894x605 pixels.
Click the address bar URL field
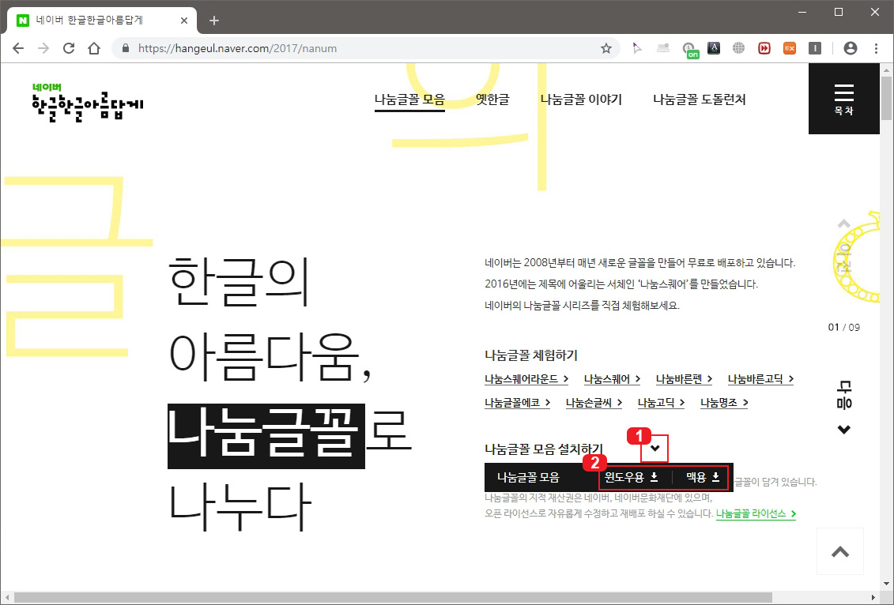point(365,48)
